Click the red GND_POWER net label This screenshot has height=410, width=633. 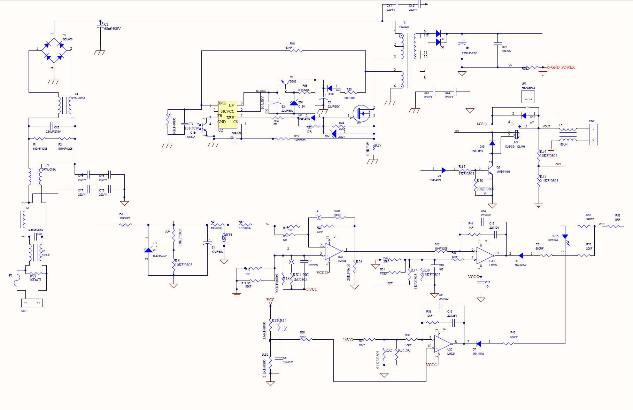coord(563,67)
